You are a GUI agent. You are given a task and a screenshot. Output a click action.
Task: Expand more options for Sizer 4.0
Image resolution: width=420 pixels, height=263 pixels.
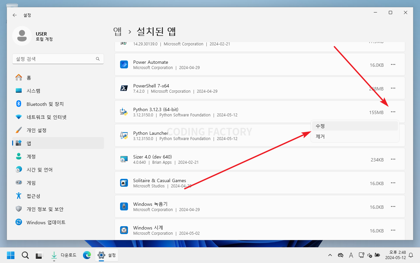(393, 159)
